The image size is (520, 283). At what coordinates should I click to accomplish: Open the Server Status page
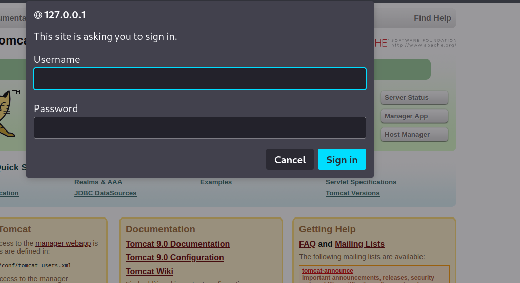pyautogui.click(x=414, y=98)
